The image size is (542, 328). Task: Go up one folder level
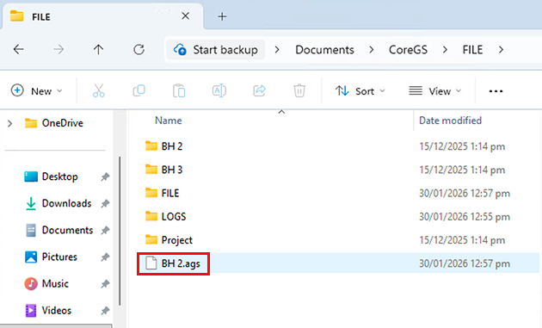click(99, 49)
